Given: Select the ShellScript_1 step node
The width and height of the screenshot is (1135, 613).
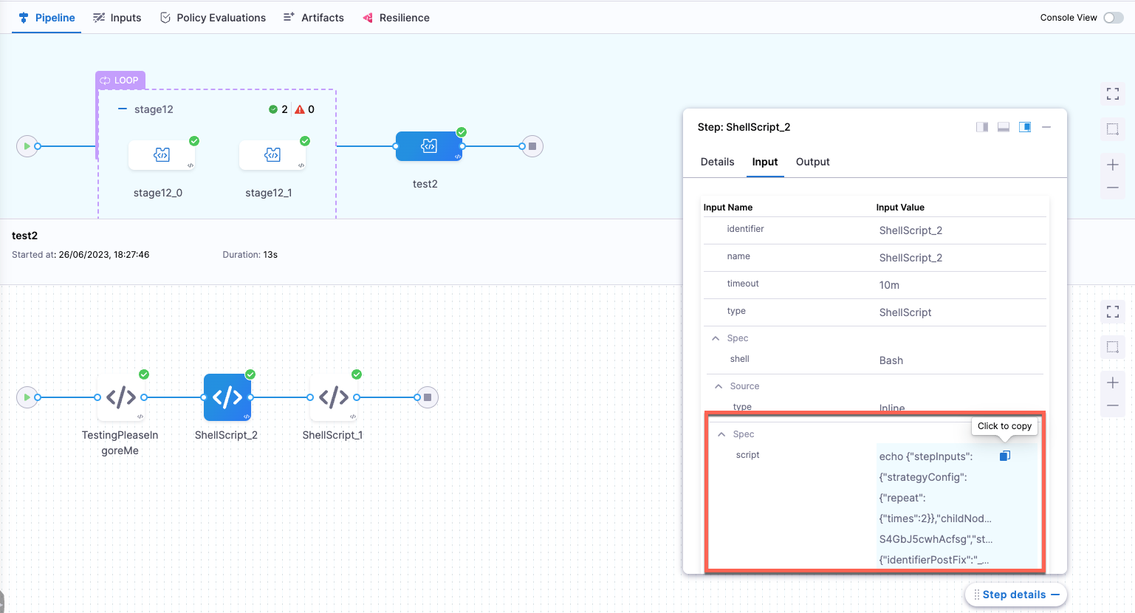Looking at the screenshot, I should click(333, 397).
